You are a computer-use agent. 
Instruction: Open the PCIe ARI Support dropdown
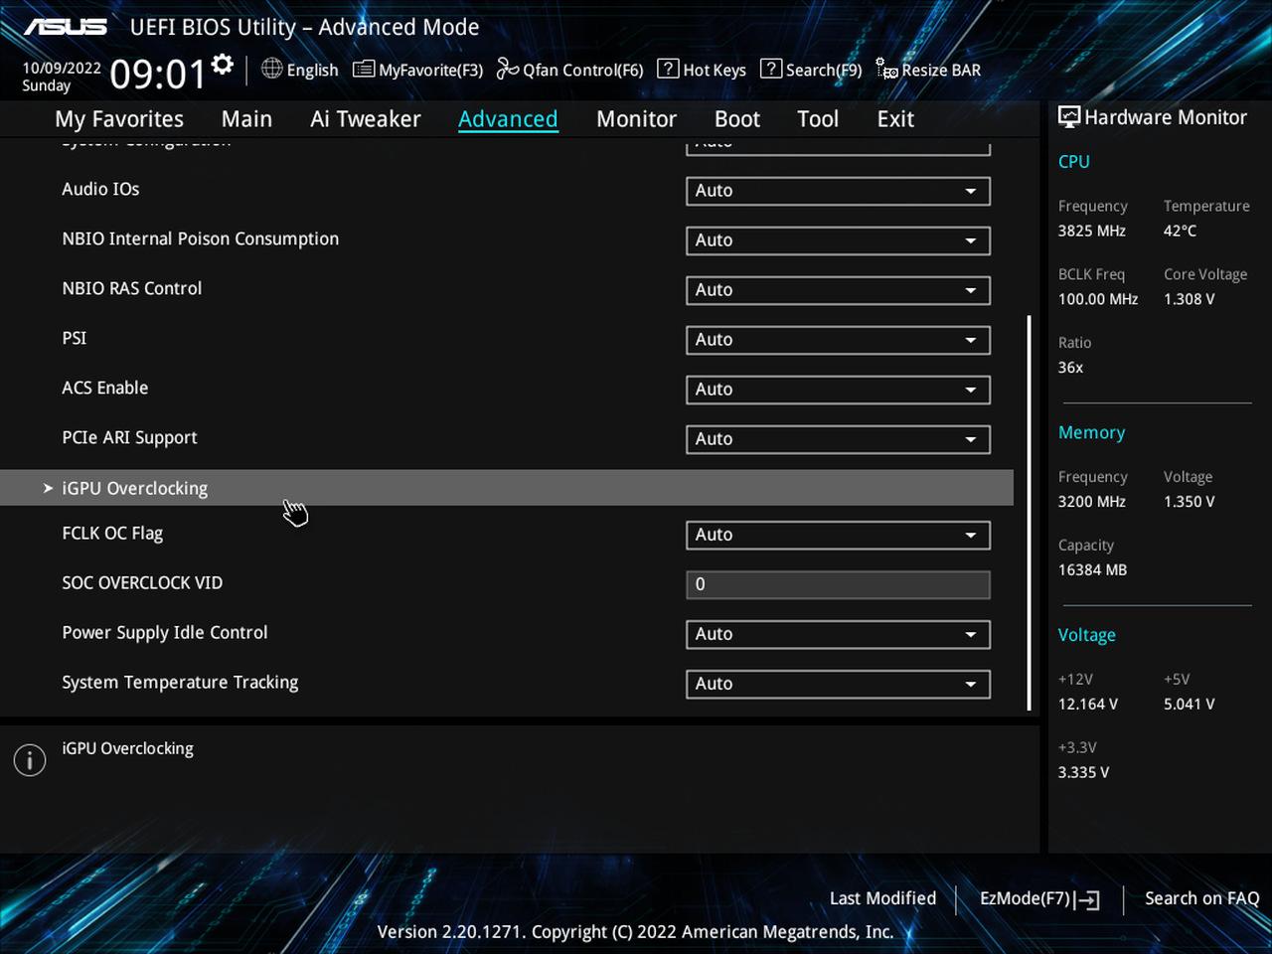(838, 439)
